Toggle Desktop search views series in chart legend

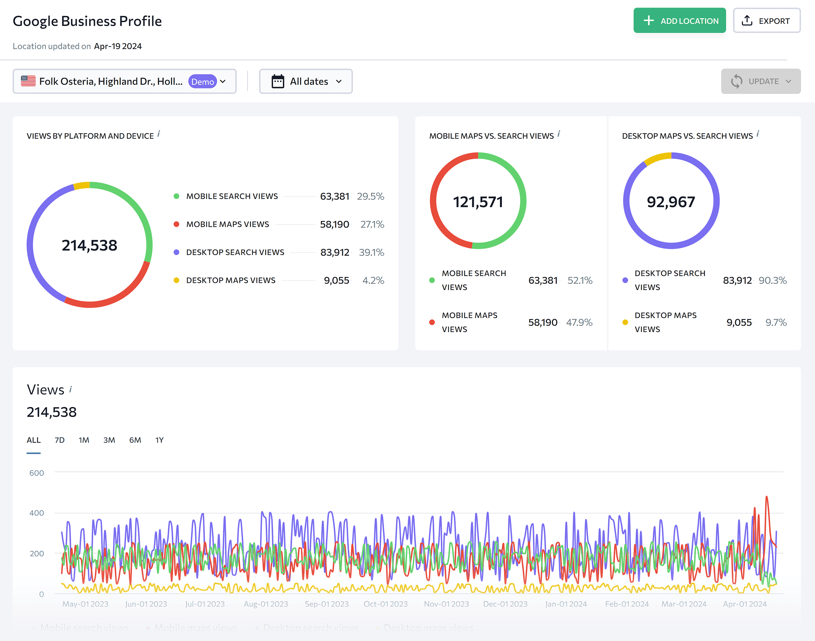point(311,628)
